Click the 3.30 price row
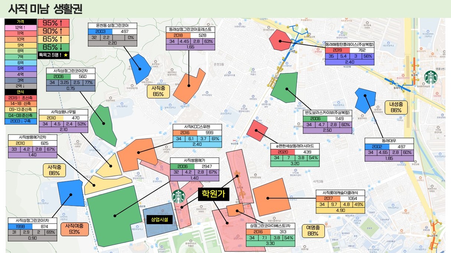This screenshot has width=451, height=253. 270,244
